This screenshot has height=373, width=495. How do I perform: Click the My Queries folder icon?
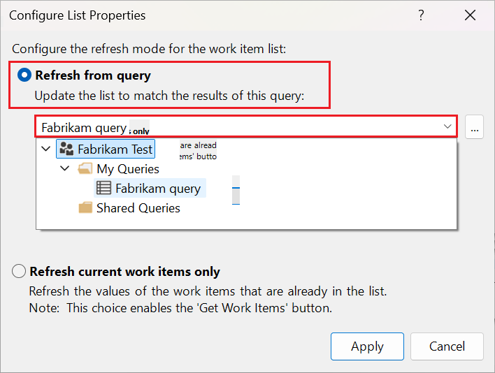tap(86, 168)
